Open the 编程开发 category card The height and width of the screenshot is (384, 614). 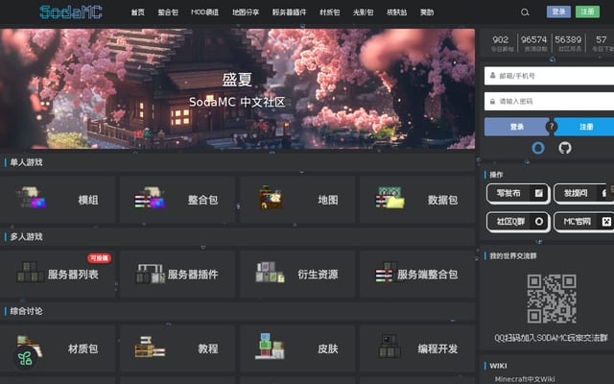[417, 348]
